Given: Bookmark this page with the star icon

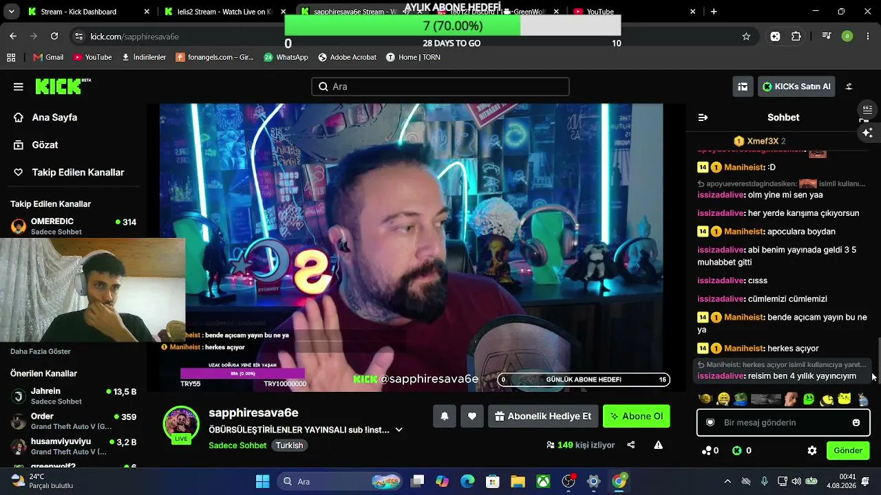Looking at the screenshot, I should (x=746, y=36).
